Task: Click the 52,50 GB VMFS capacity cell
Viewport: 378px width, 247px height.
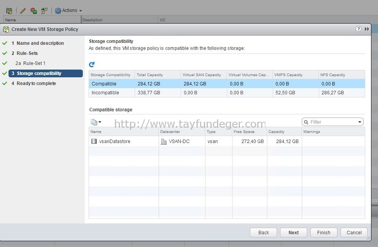Action: [296, 93]
